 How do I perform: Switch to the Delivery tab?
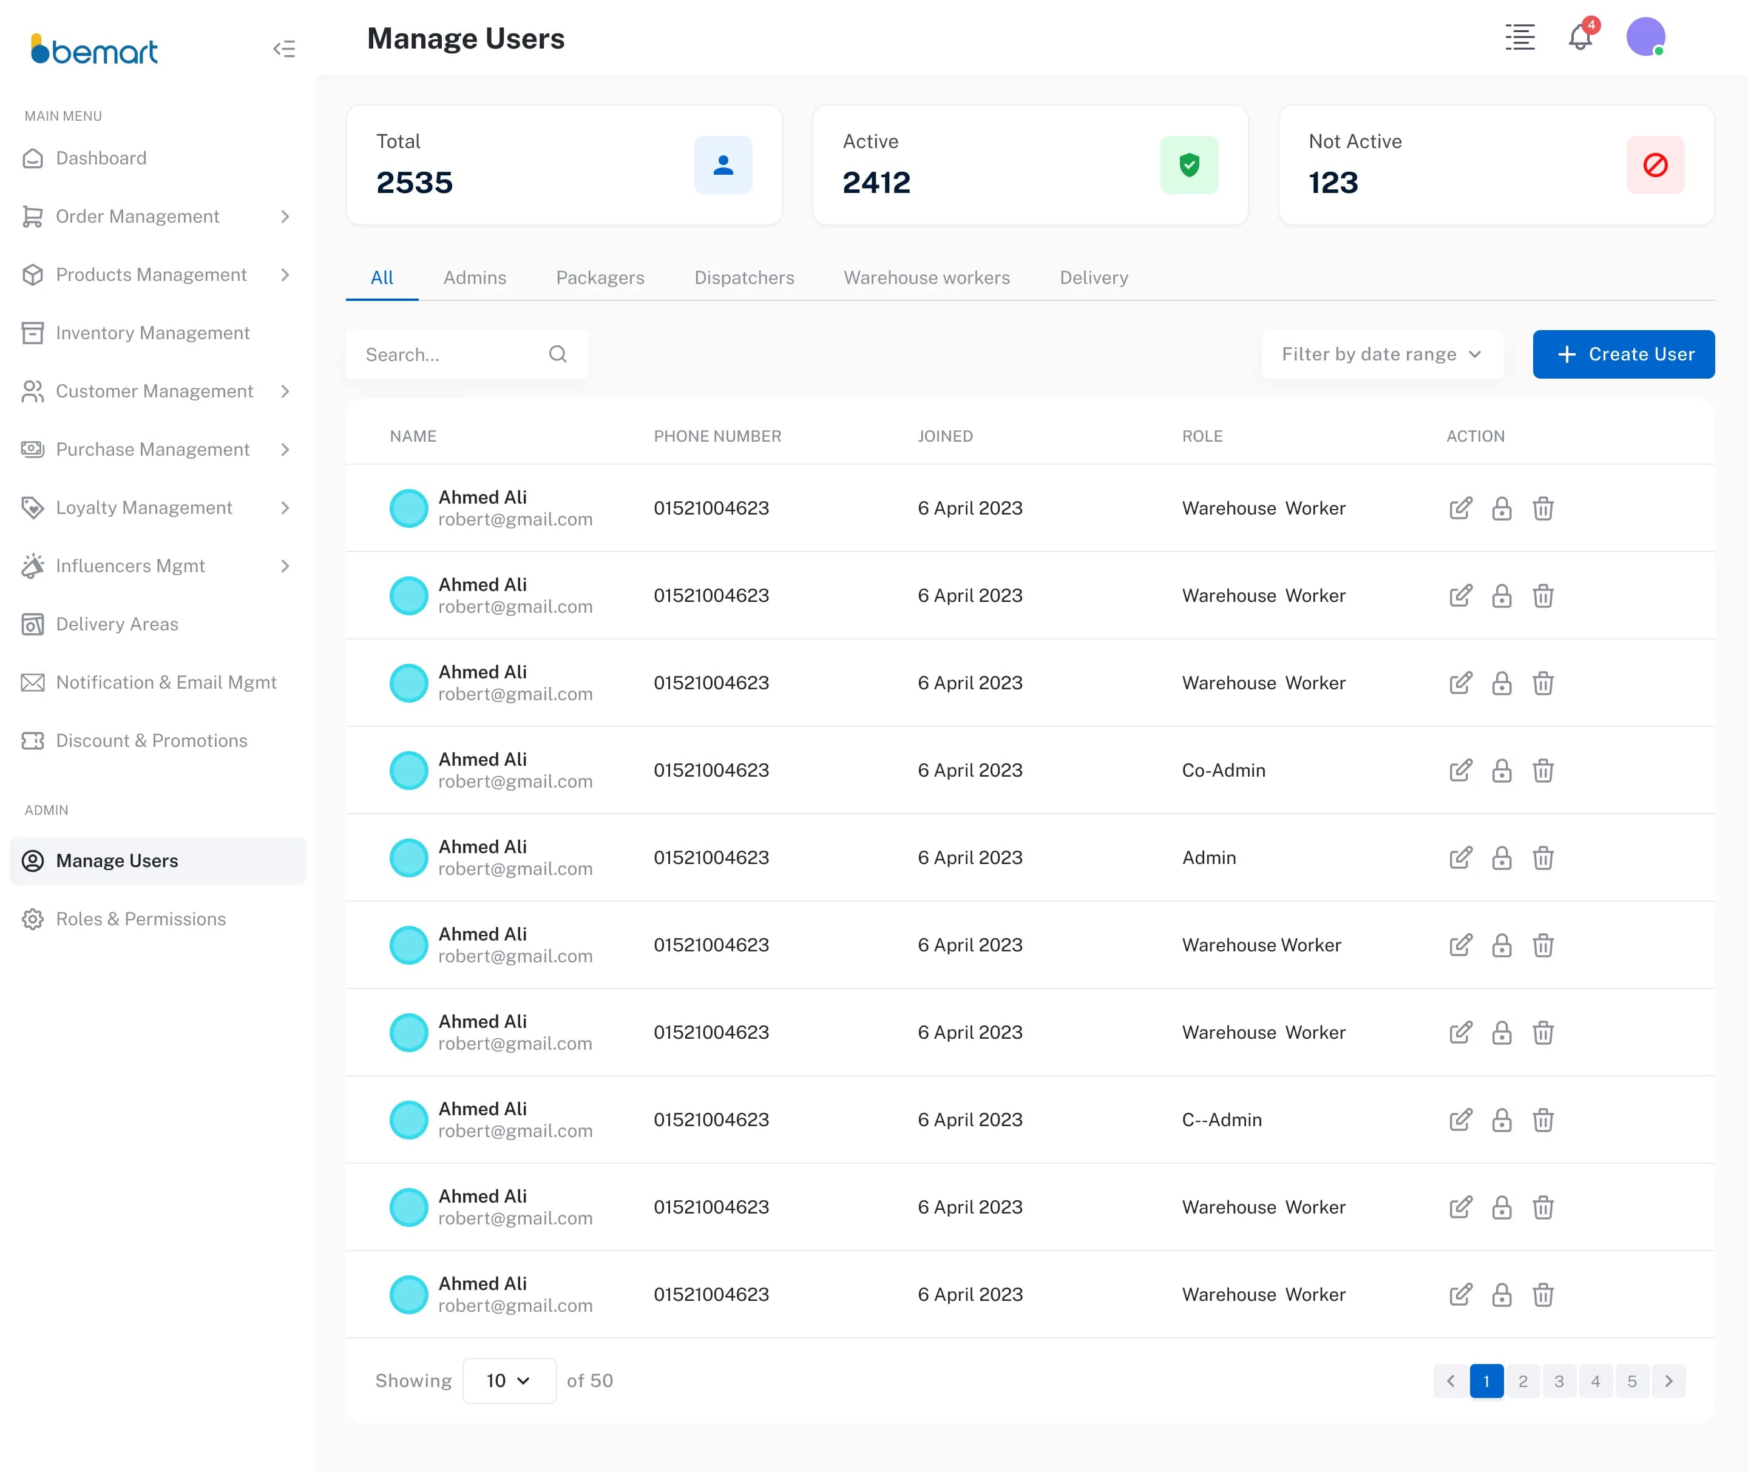(1094, 278)
